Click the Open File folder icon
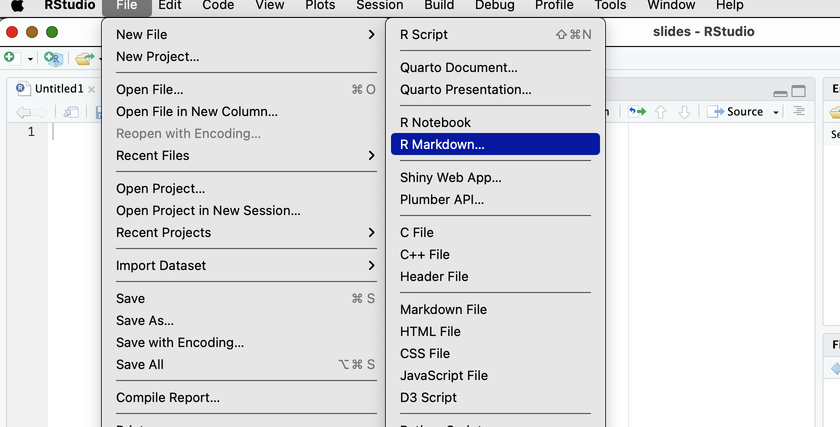Screen dimensions: 840x427 click(84, 58)
